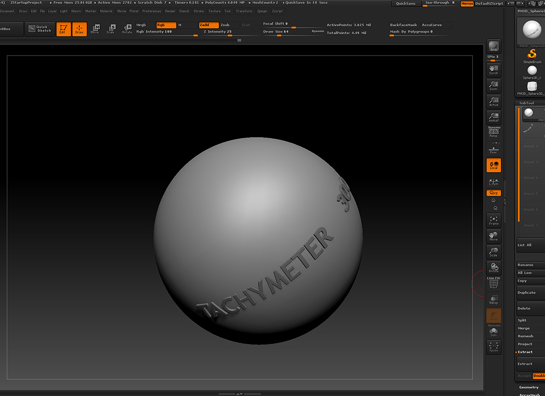Toggle the Floor grid
Screen dimensions: 545x396
pyautogui.click(x=493, y=149)
